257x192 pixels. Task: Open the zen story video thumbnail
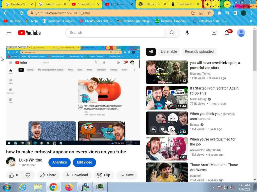167,72
